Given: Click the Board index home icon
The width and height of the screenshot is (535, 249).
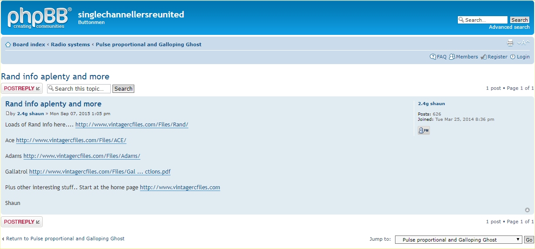Looking at the screenshot, I should coord(8,44).
